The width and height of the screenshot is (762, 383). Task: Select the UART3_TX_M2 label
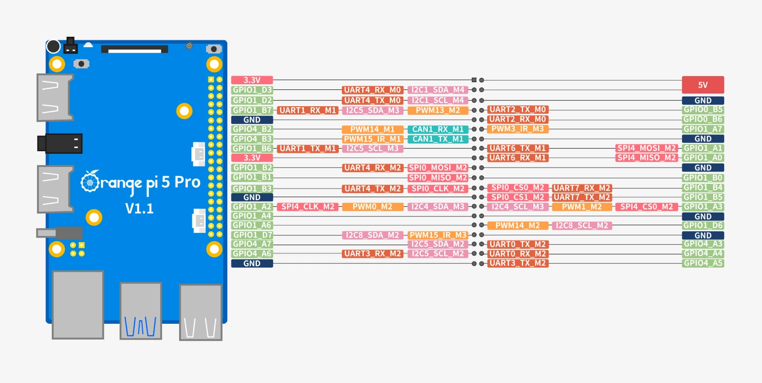[x=518, y=263]
